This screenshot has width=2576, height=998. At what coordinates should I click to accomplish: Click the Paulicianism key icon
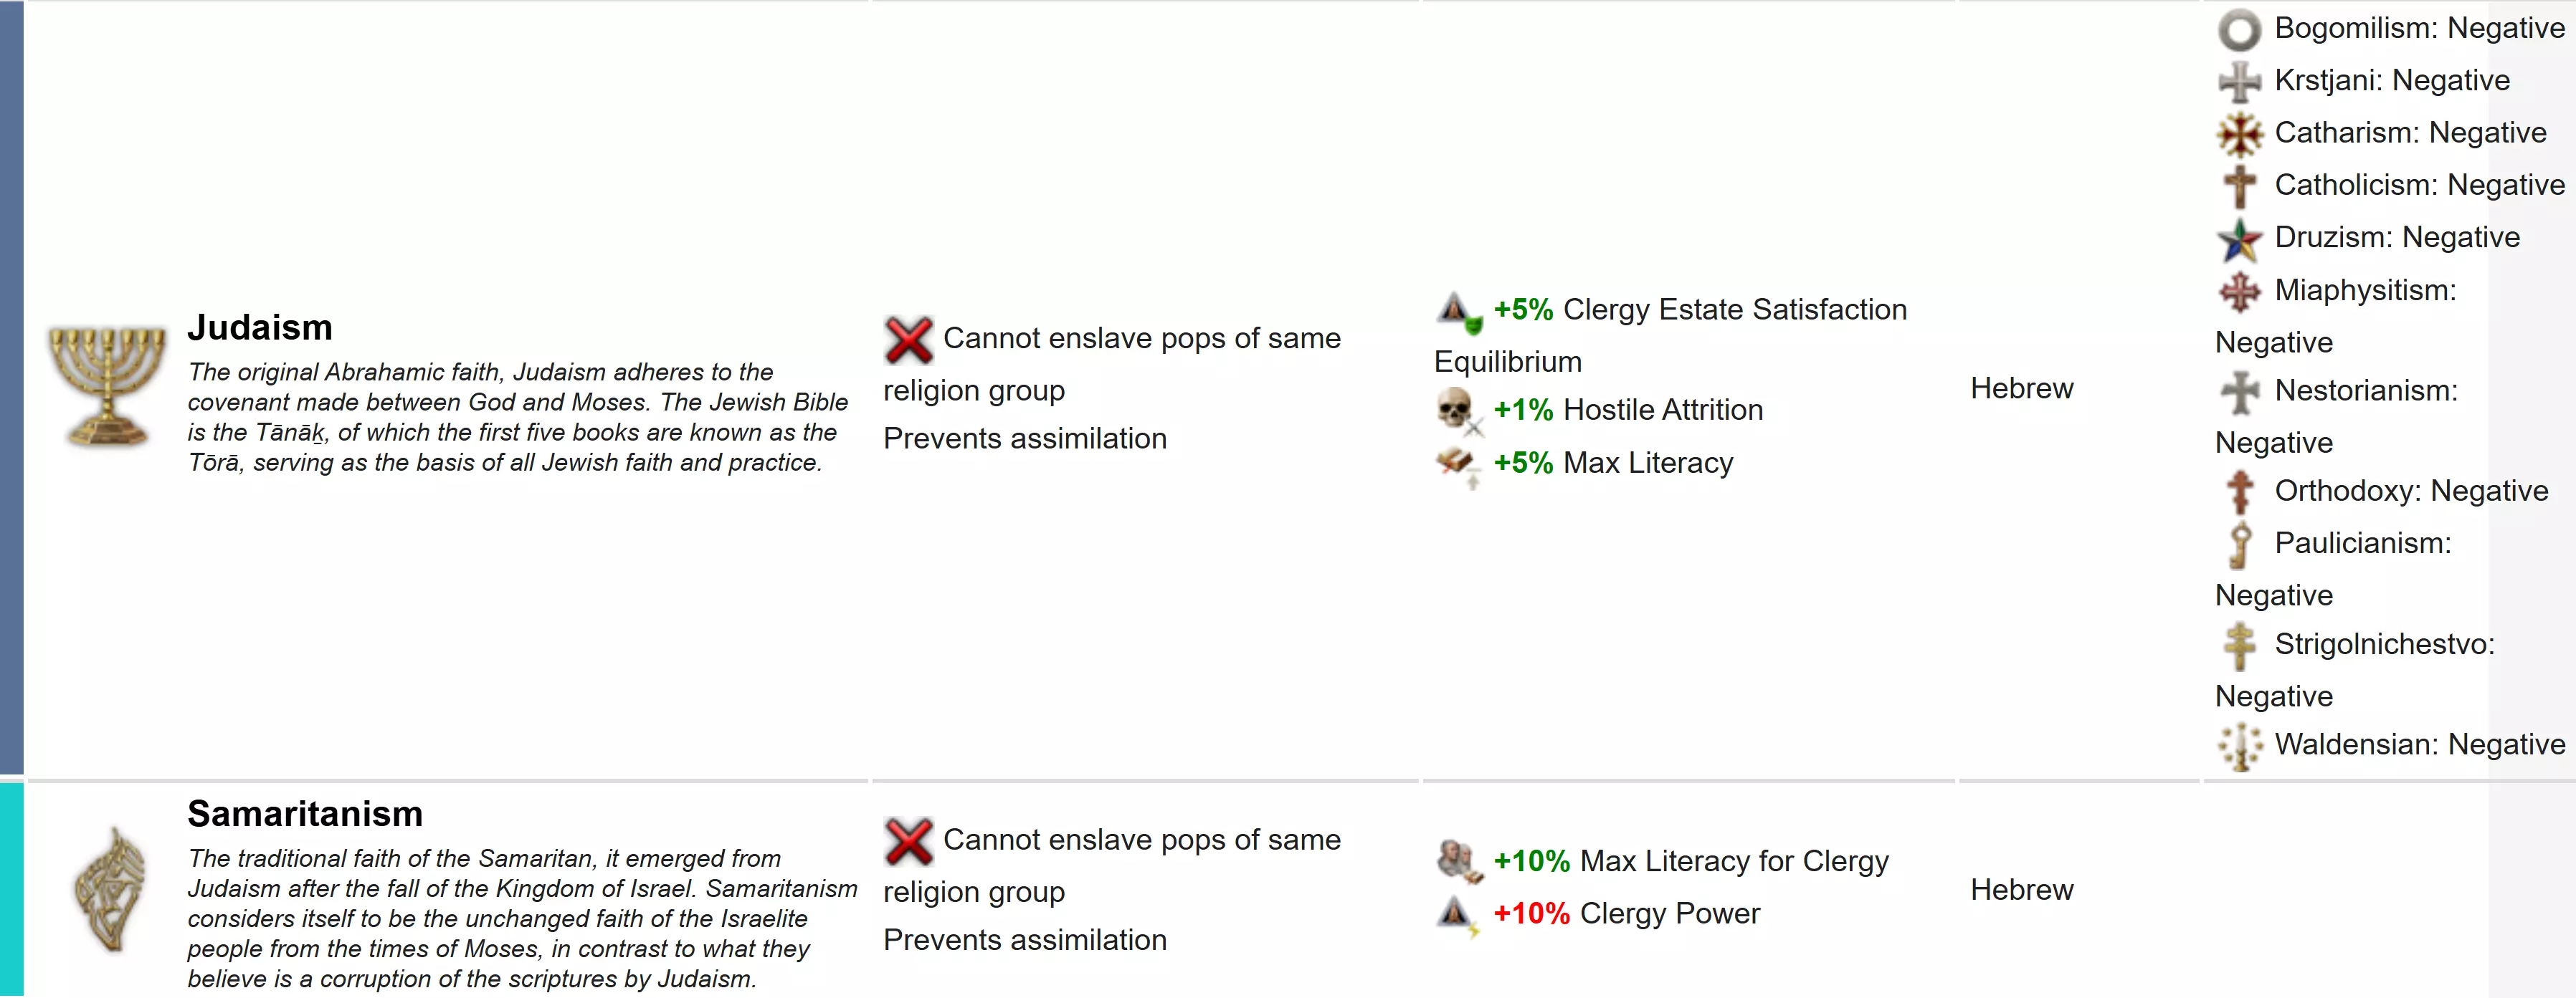[2240, 544]
